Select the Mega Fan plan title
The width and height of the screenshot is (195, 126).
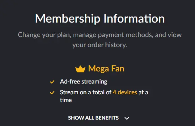[106, 69]
